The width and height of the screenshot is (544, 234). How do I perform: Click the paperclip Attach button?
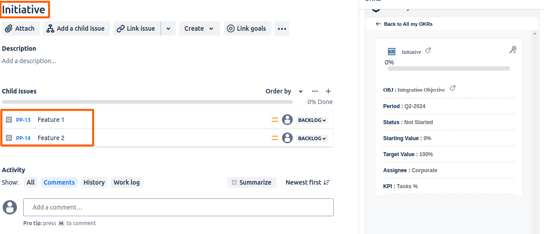pos(20,28)
